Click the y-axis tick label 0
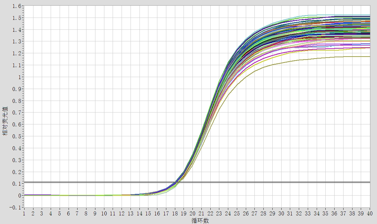The height and width of the screenshot is (224, 377). [x=19, y=196]
